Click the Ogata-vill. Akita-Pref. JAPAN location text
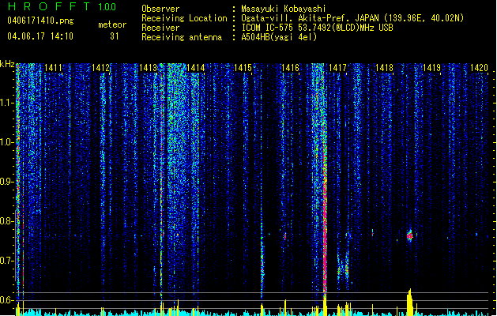 pyautogui.click(x=352, y=18)
